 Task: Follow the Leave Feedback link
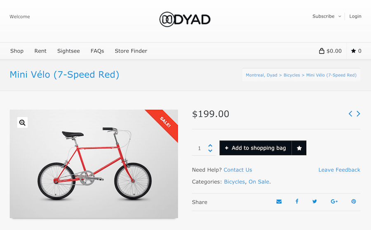pos(339,170)
